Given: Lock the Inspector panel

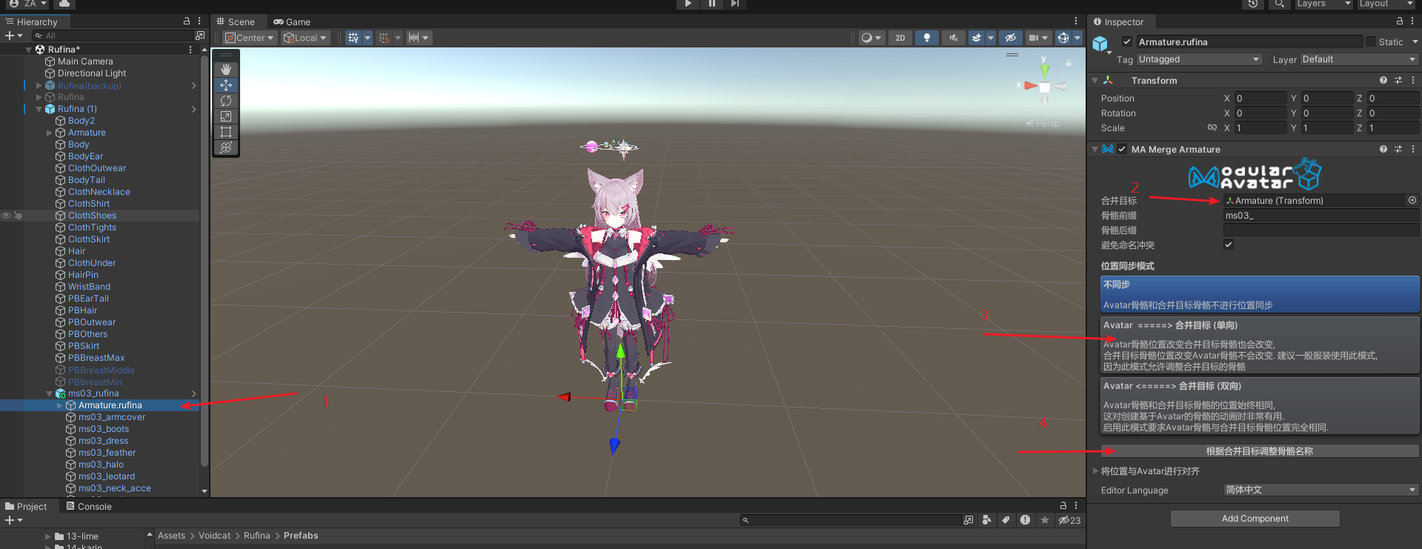Looking at the screenshot, I should pos(1399,21).
